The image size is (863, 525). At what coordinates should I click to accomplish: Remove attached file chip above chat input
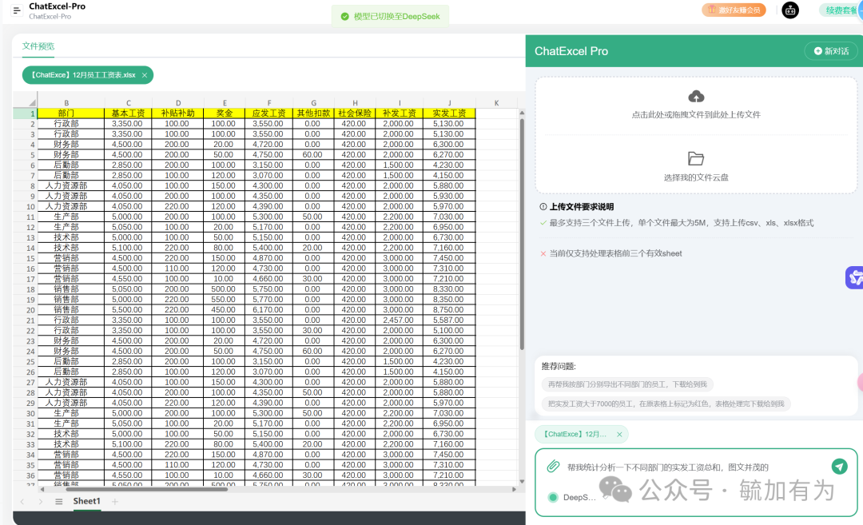619,434
